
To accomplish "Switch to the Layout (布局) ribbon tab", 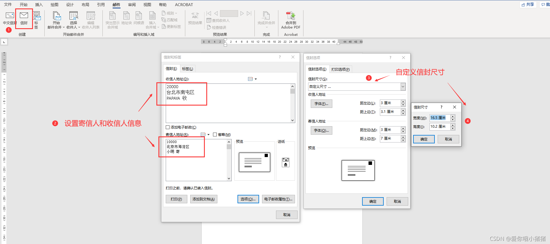I will [85, 4].
